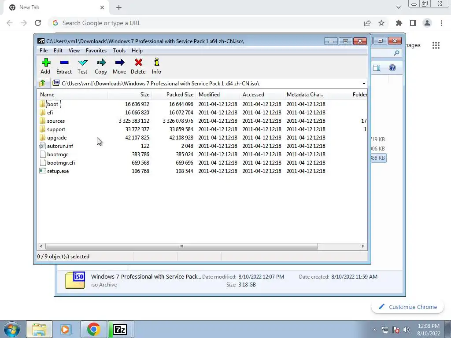The image size is (451, 338).
Task: Click scrollbar right arrow
Action: (x=363, y=246)
